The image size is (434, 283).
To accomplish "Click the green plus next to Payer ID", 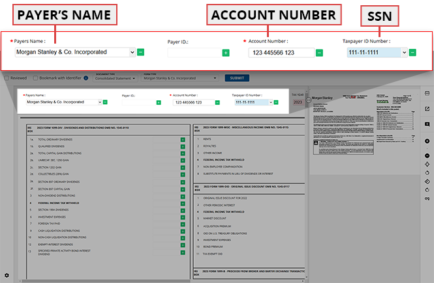I will pyautogui.click(x=225, y=53).
